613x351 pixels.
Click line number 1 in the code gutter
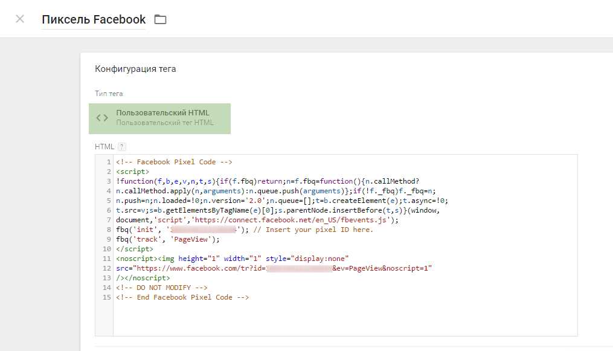pos(108,161)
